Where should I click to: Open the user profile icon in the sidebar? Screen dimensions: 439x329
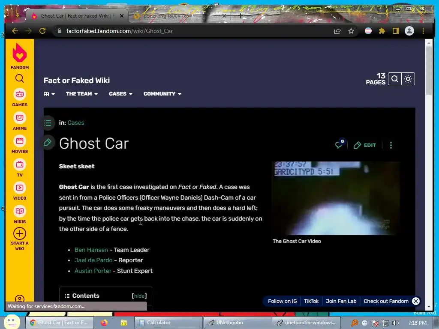point(20,299)
